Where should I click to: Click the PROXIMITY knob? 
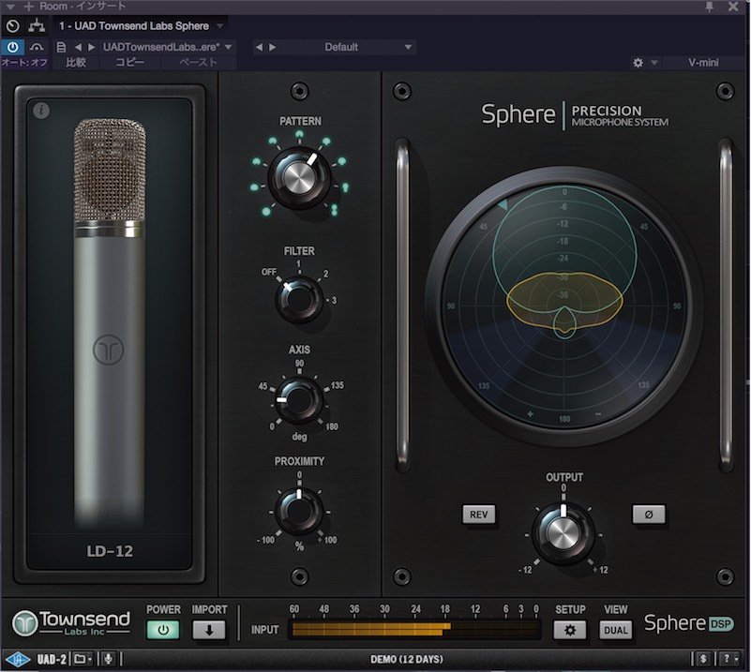pos(299,511)
